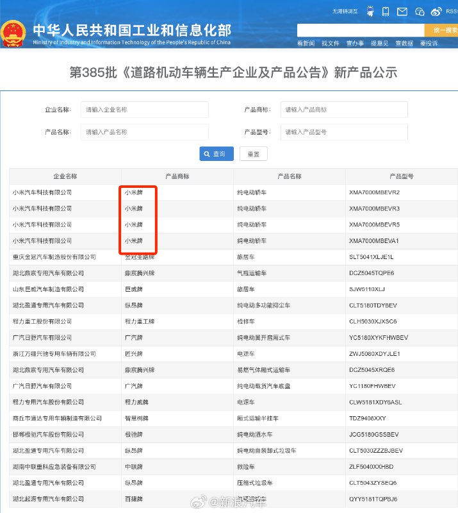
Task: Click the 产品型号 column header
Action: click(402, 176)
